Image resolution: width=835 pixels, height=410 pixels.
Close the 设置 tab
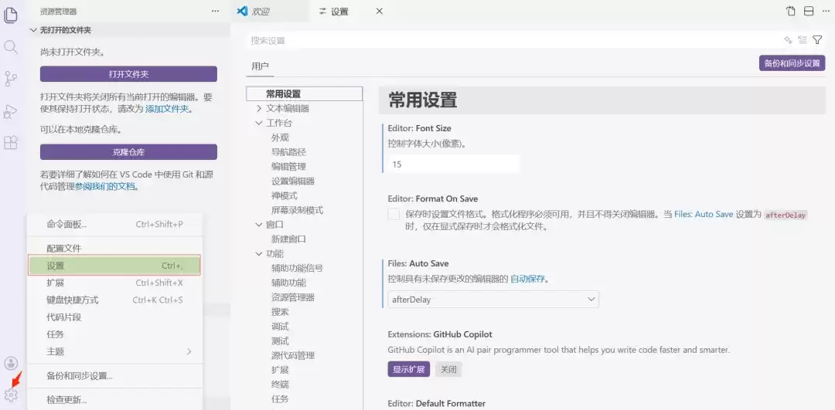379,11
